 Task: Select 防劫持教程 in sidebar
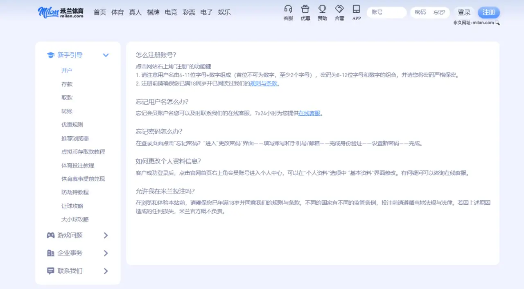75,192
